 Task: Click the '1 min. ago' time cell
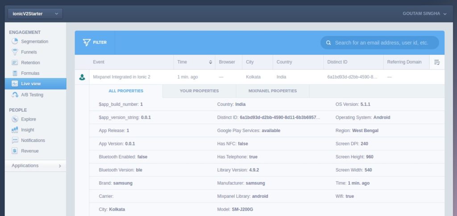pos(187,77)
